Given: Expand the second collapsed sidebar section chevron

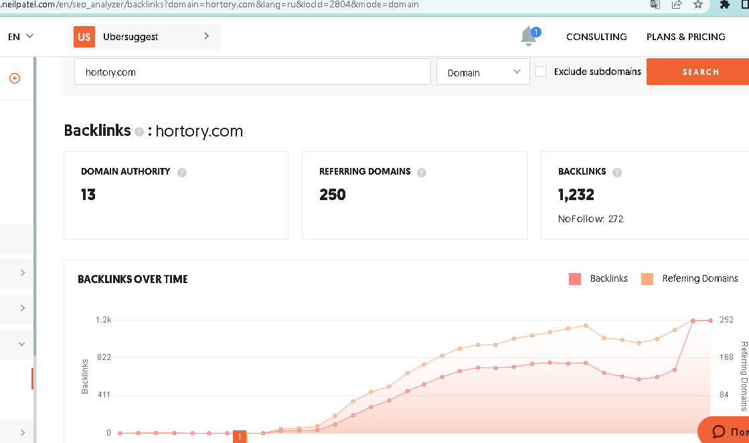Looking at the screenshot, I should tap(23, 308).
